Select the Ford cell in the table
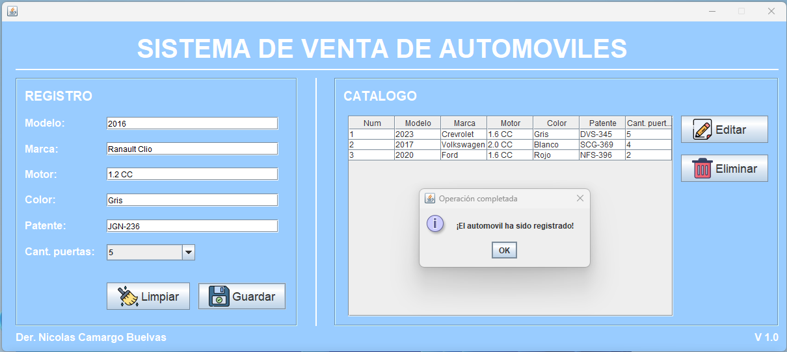Image resolution: width=787 pixels, height=352 pixels. pos(464,155)
